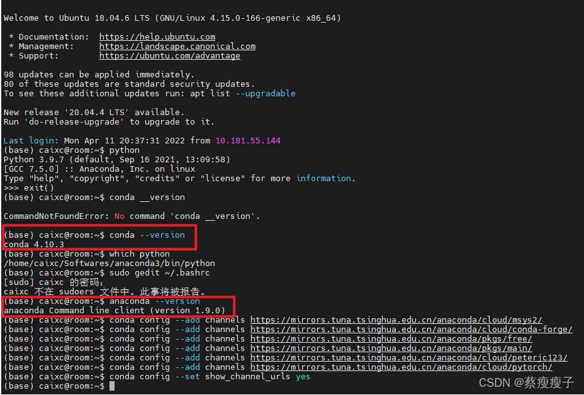The height and width of the screenshot is (395, 584).
Task: Open the ubuntu.com/advantage support link
Action: point(169,56)
